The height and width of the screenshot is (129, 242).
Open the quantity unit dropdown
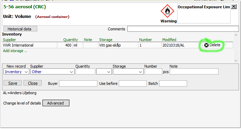[x=104, y=72]
